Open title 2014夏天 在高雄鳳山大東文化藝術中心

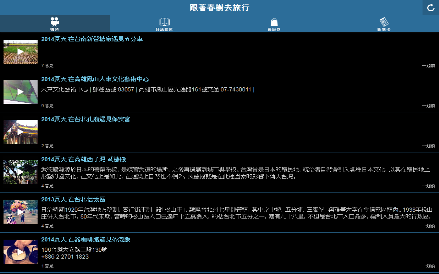coord(95,79)
